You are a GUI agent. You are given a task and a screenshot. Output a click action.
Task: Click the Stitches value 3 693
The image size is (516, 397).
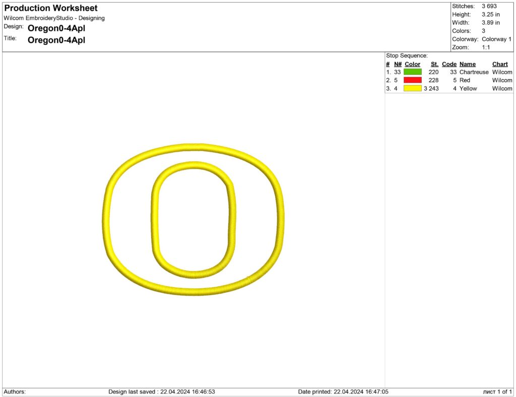489,6
